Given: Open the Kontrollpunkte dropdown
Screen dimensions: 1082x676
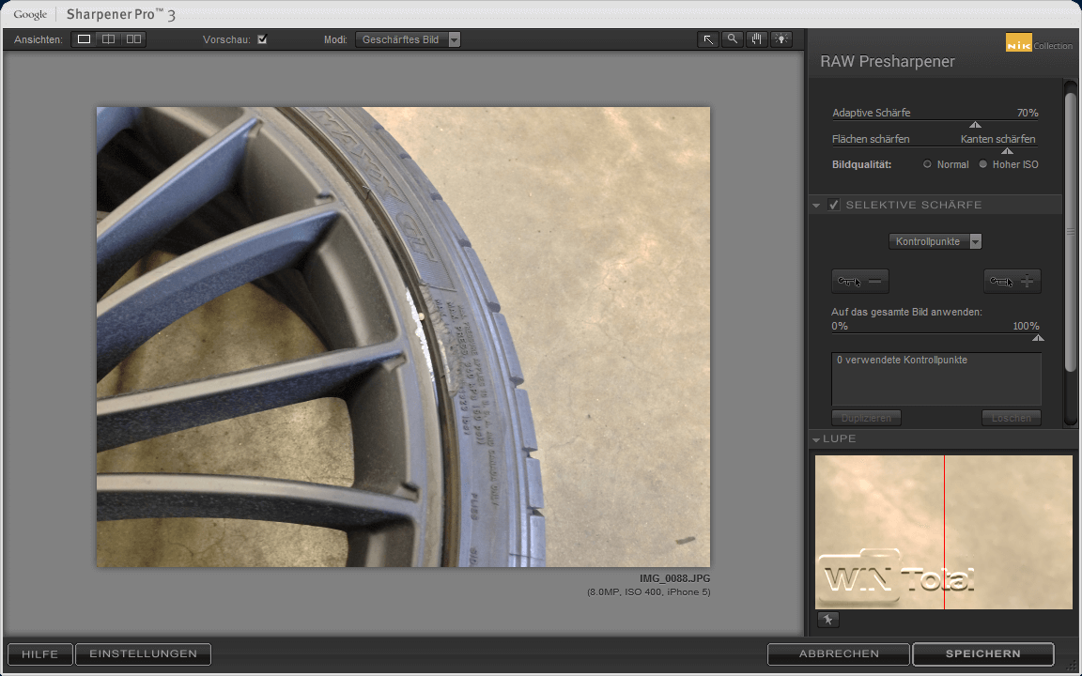Looking at the screenshot, I should tap(935, 241).
